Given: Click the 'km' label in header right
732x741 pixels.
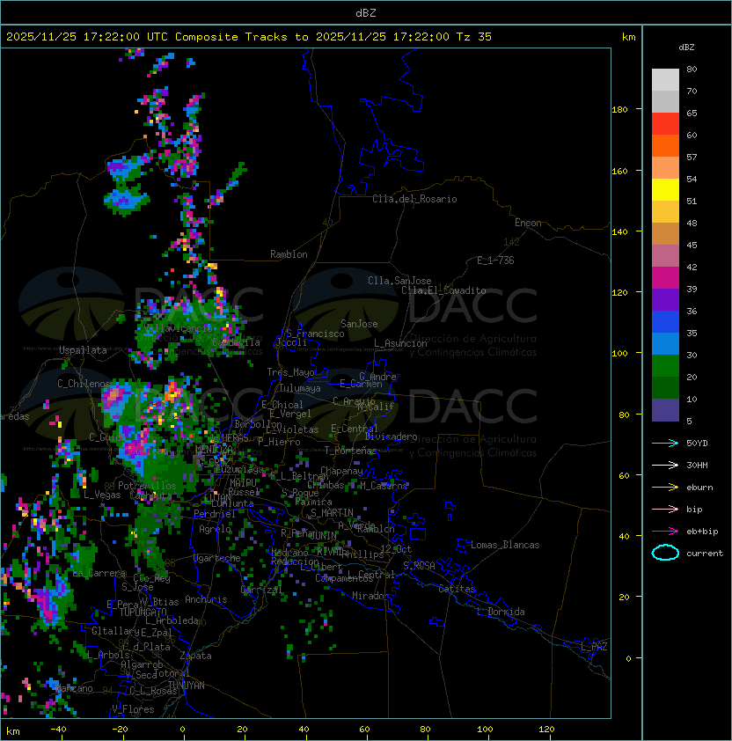Looking at the screenshot, I should [x=628, y=37].
